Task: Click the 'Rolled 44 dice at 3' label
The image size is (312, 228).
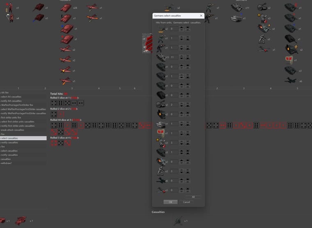Action: pos(66,120)
